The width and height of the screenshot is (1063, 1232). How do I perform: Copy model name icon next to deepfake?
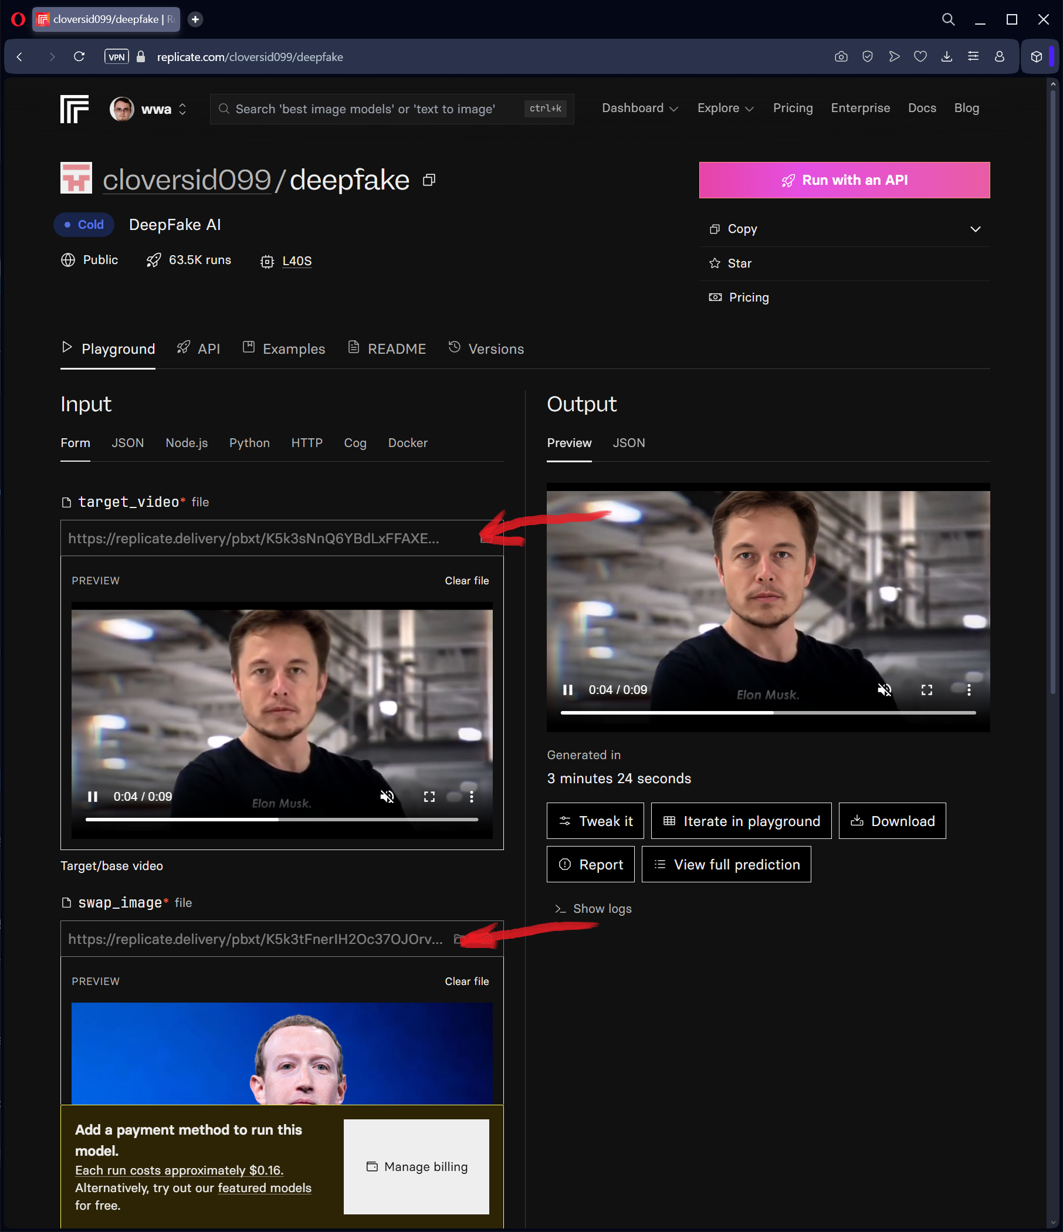point(429,180)
